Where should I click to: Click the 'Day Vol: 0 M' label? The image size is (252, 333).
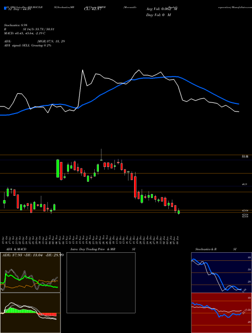[x=158, y=15]
